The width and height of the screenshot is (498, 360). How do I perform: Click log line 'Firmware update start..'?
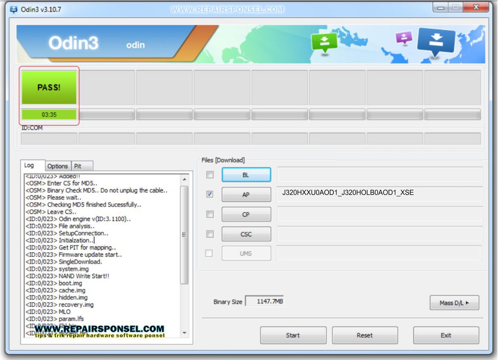(x=74, y=255)
